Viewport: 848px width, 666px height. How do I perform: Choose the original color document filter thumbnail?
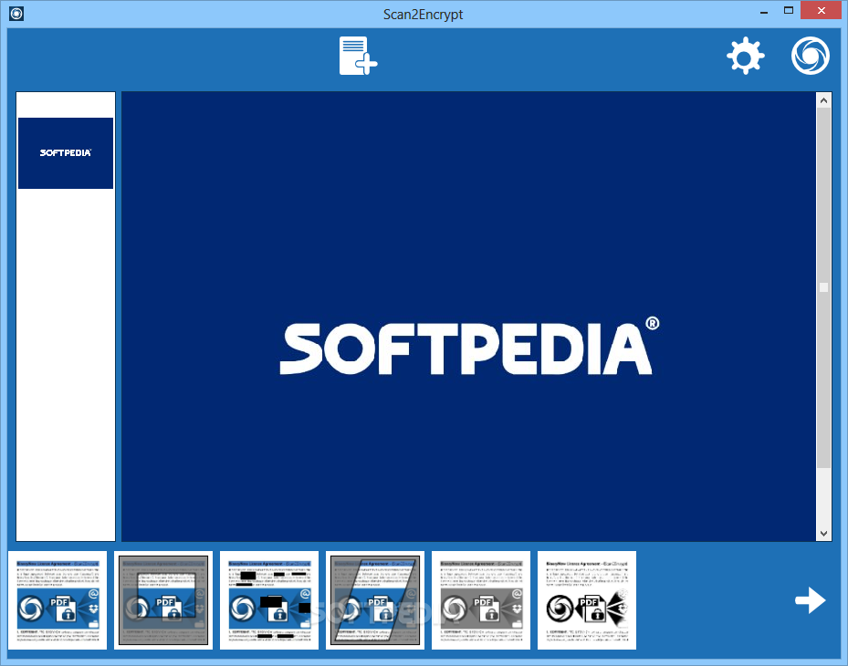coord(58,600)
